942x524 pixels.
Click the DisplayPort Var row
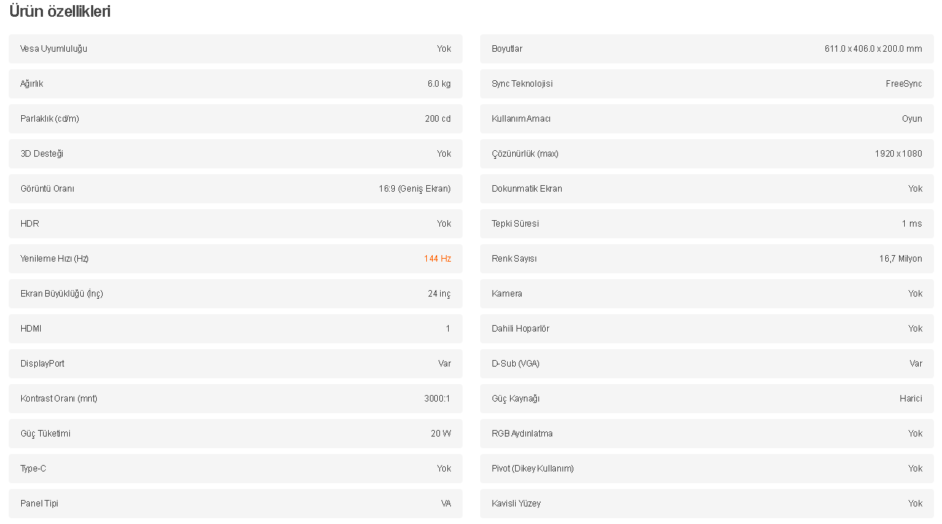[235, 364]
